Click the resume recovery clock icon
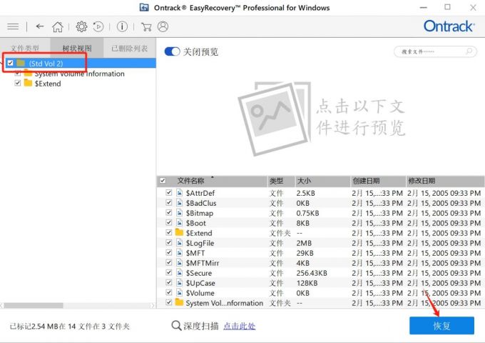This screenshot has height=343, width=485. point(98,26)
